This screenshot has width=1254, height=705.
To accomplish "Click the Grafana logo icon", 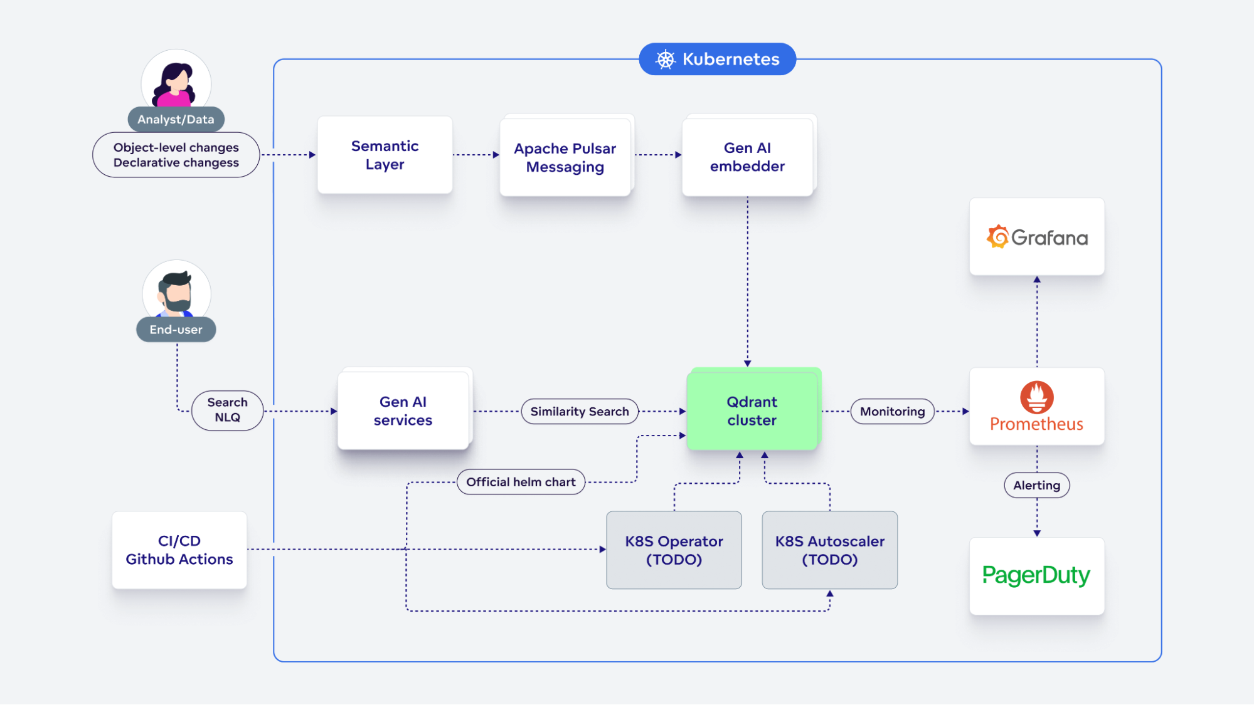I will pyautogui.click(x=997, y=238).
